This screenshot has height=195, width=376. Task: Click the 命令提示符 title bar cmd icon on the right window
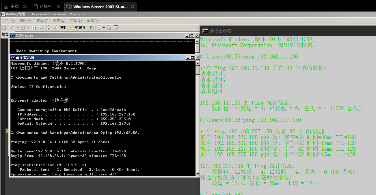coord(205,31)
